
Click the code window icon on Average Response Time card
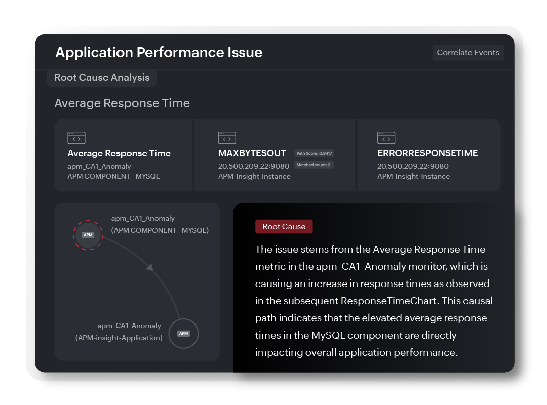76,137
